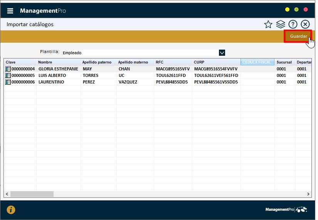
Task: Click the horizontal scrollbar thumb
Action: tap(32, 194)
